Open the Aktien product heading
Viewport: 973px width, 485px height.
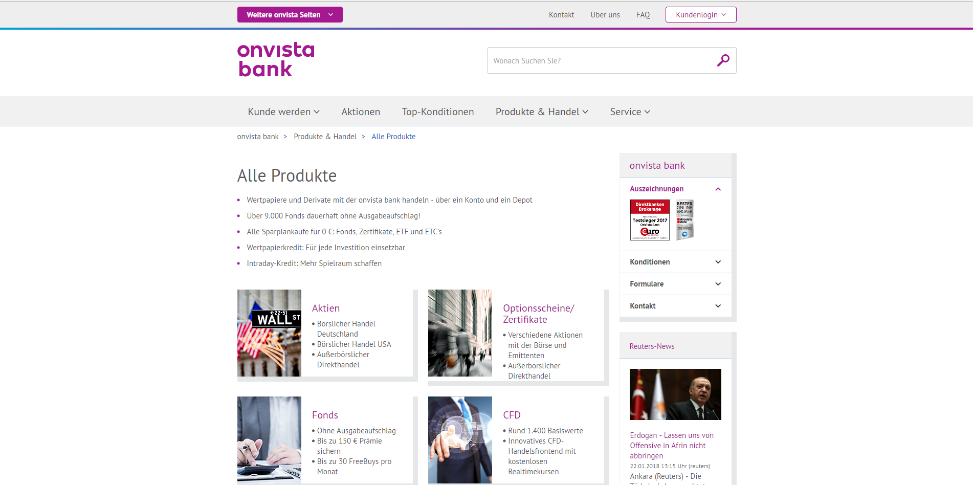point(326,308)
